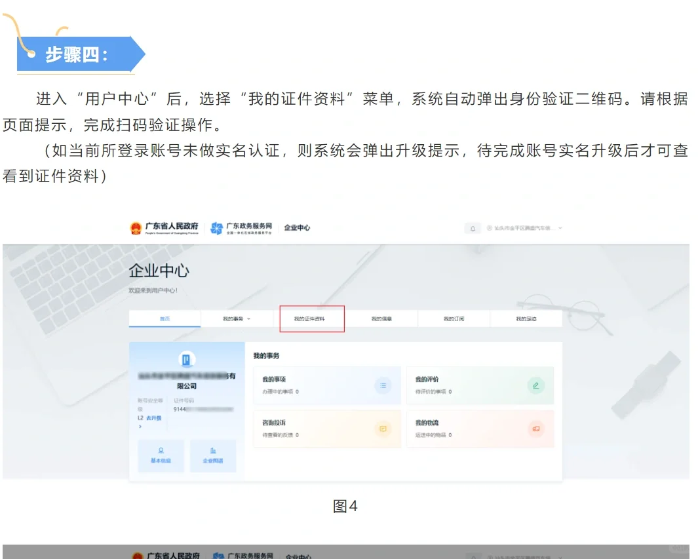
Task: Click the 我的事项 list icon
Action: pos(383,385)
